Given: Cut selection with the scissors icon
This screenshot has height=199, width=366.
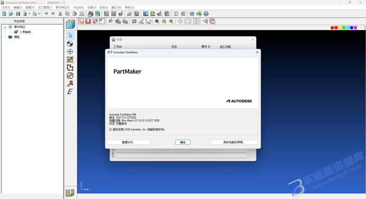Looking at the screenshot, I should point(60,14).
